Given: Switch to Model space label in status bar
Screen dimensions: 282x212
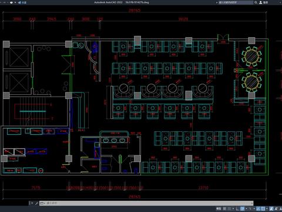Looking at the screenshot, I should pyautogui.click(x=219, y=208).
